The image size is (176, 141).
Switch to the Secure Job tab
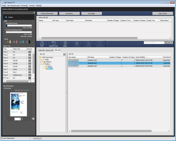[49, 50]
